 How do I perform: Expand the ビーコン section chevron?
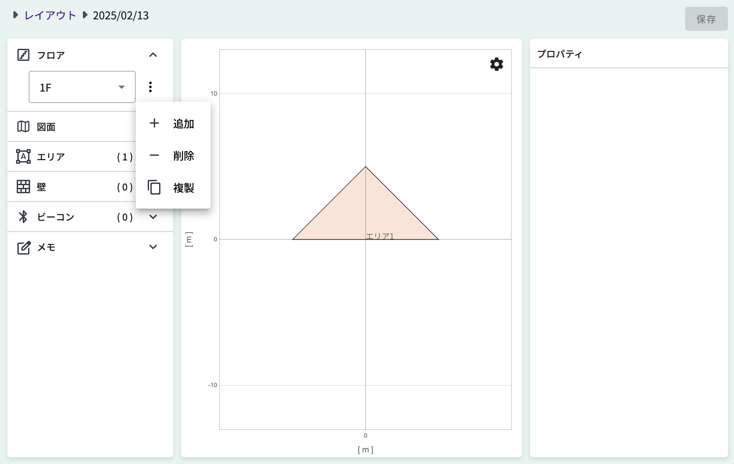[153, 217]
